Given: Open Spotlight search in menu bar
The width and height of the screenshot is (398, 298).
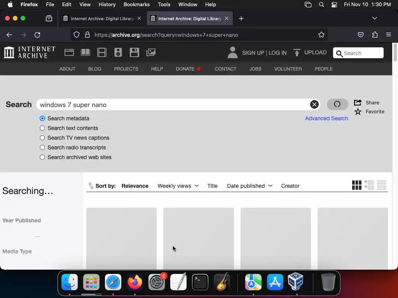Looking at the screenshot, I should coord(321,4).
